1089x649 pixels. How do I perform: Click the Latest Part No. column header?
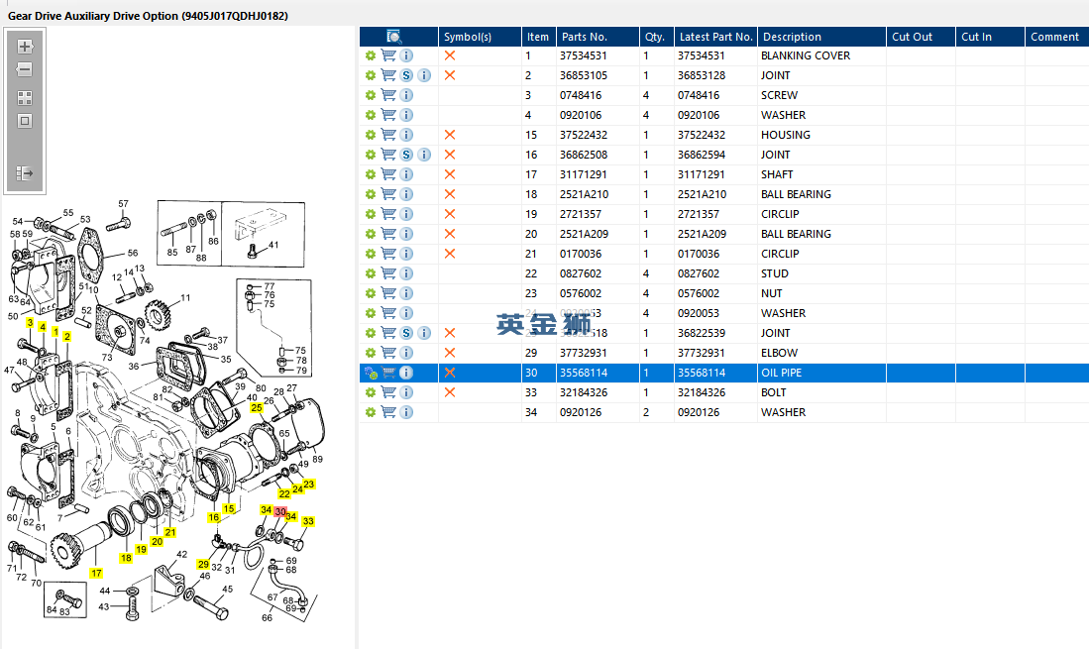coord(716,37)
